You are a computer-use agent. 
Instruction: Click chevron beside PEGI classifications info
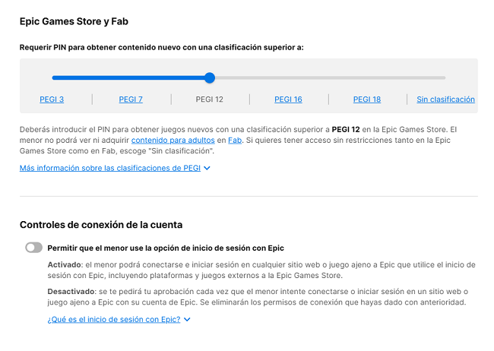coord(207,169)
